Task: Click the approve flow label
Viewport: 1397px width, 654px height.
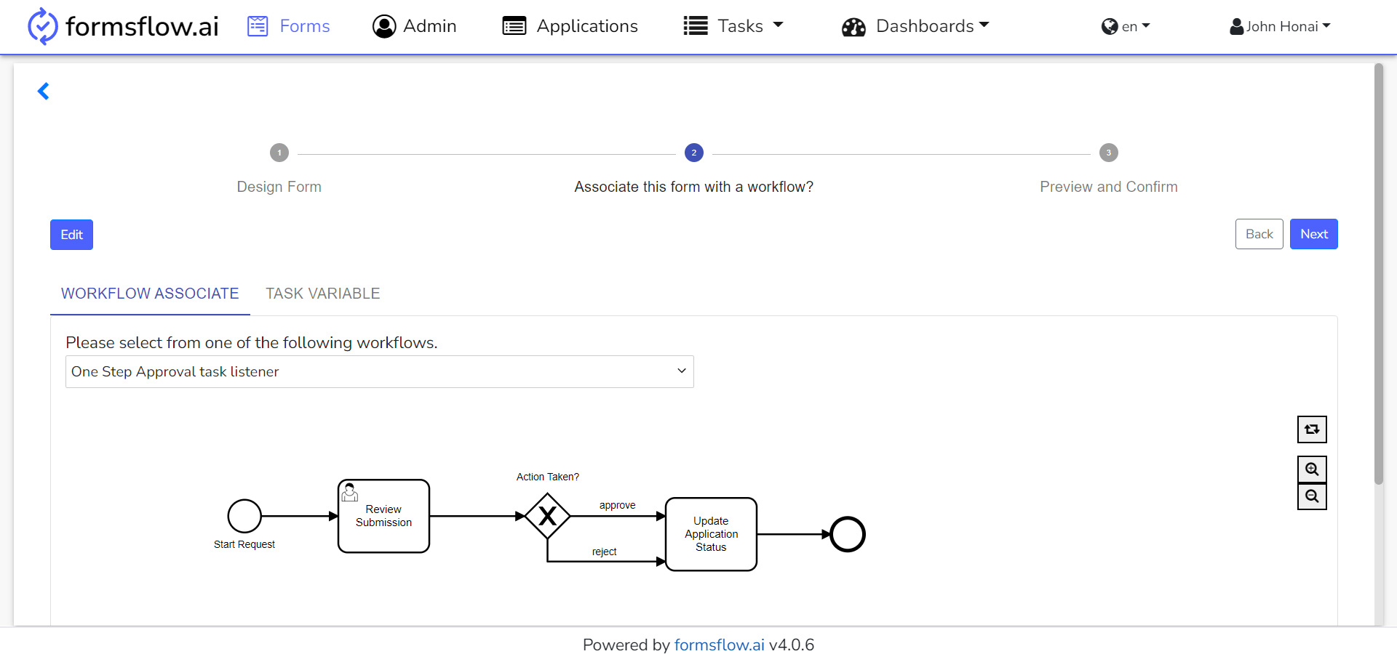Action: 618,505
